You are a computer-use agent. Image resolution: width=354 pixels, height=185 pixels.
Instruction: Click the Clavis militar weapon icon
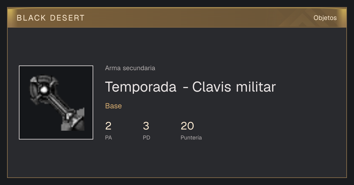56,102
